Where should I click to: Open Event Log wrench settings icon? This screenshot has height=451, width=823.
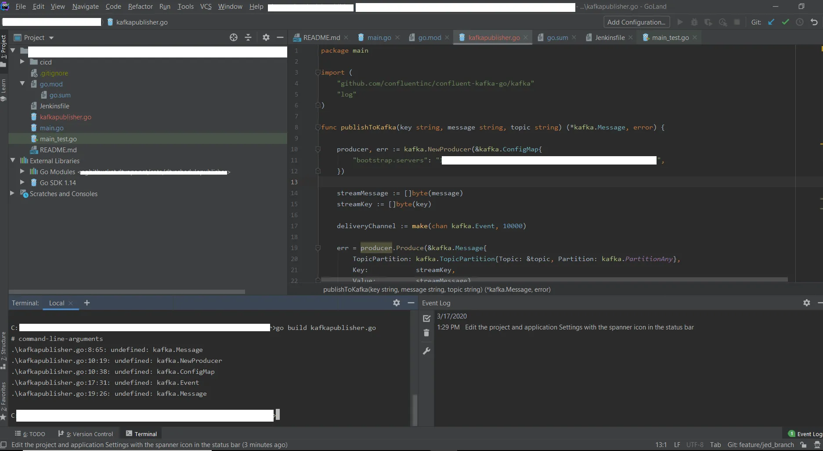click(426, 351)
